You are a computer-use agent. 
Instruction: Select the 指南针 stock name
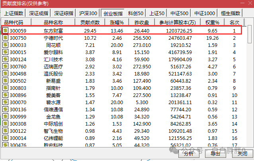pyautogui.click(x=53, y=88)
